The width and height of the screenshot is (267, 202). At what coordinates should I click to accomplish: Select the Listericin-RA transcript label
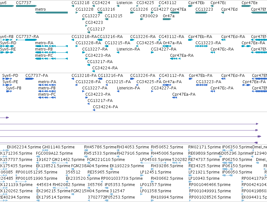click(x=128, y=49)
